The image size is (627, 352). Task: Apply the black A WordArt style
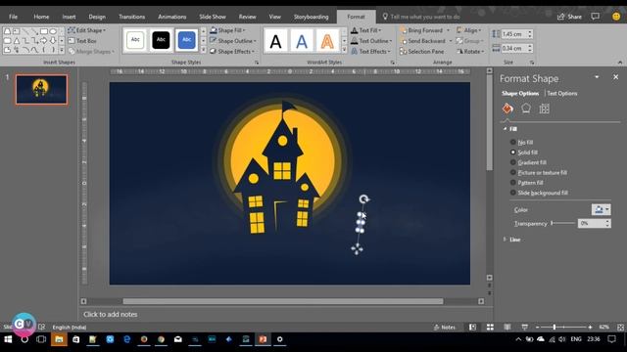(275, 41)
